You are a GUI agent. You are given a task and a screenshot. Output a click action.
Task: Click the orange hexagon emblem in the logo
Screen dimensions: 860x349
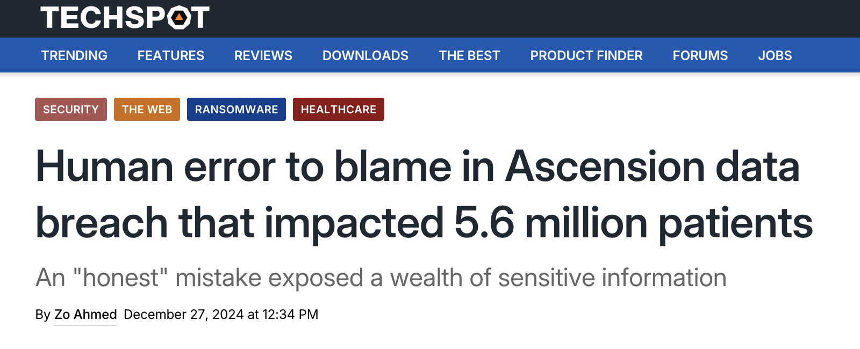point(179,18)
